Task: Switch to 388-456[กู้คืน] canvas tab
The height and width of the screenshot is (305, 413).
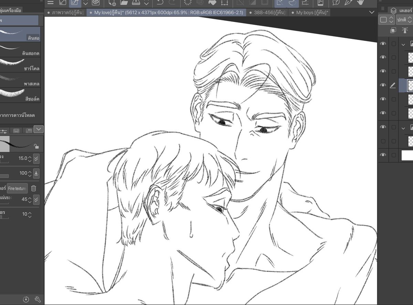Action: (267, 12)
